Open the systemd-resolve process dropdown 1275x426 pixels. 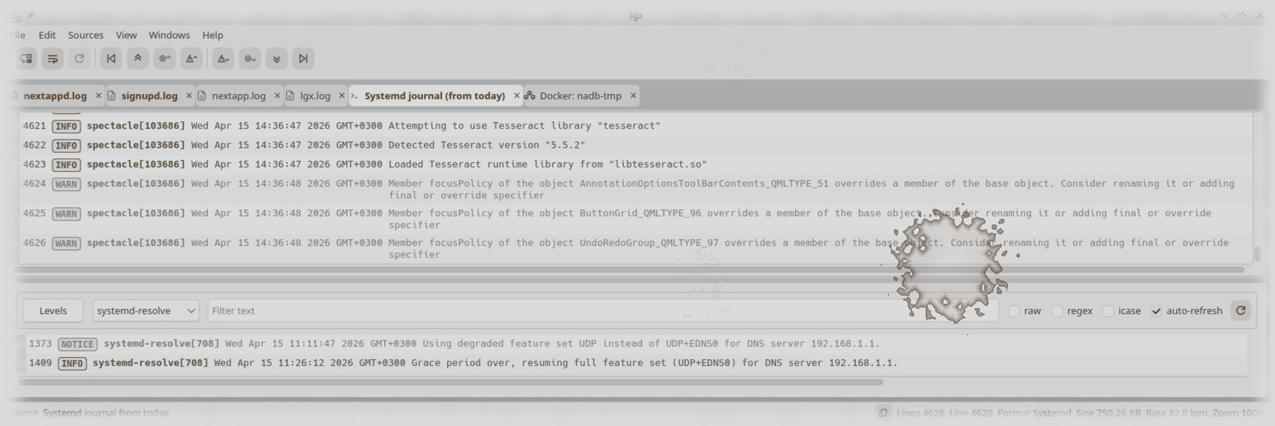(146, 311)
